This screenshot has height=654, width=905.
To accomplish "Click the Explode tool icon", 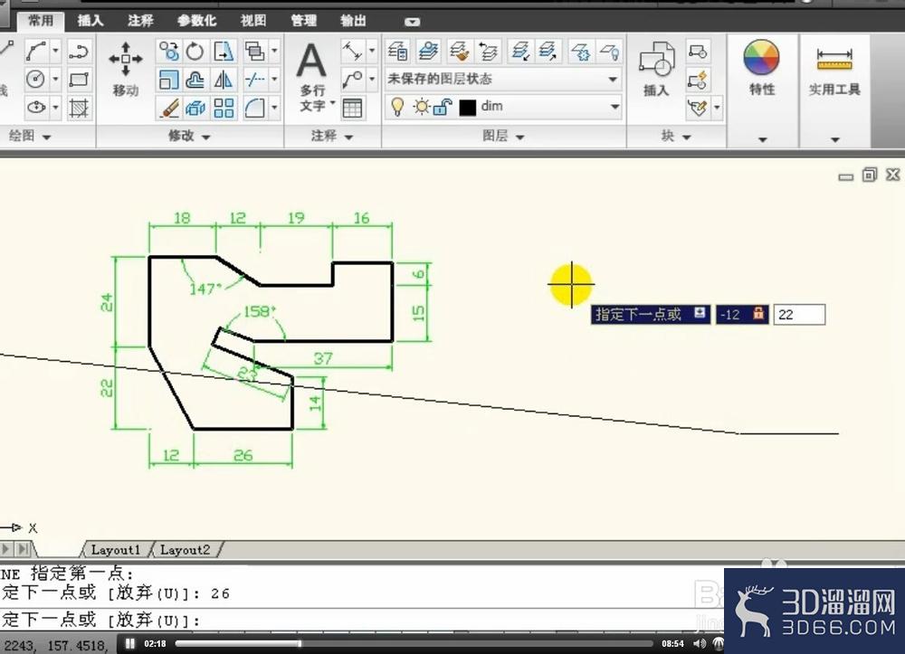I will pos(195,108).
